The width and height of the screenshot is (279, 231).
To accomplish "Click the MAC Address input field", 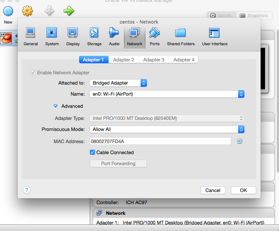I will (x=160, y=141).
